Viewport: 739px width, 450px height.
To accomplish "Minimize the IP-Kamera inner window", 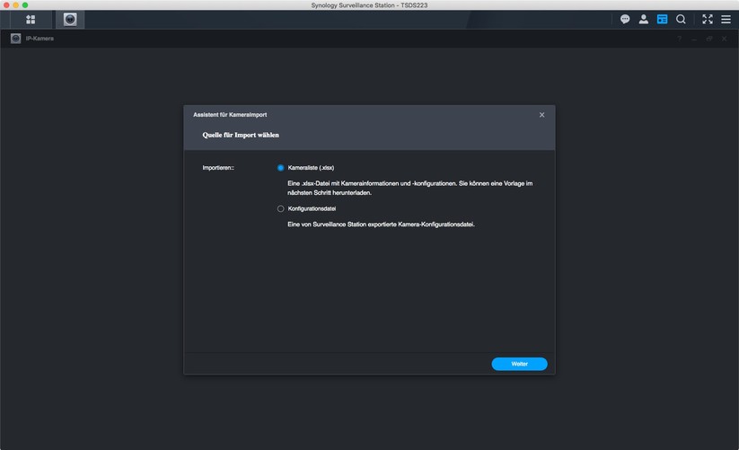I will pyautogui.click(x=694, y=39).
